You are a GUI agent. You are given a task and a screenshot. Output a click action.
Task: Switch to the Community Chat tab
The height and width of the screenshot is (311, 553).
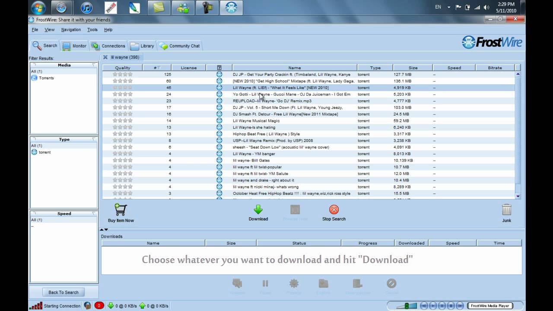(179, 46)
